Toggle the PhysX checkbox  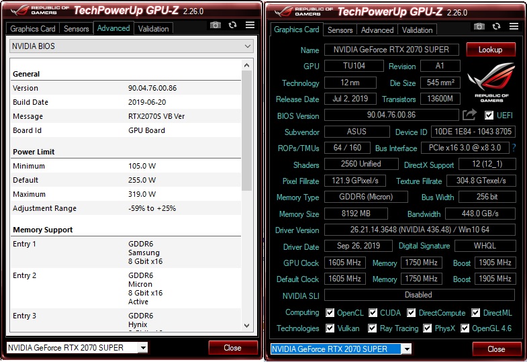coord(427,328)
